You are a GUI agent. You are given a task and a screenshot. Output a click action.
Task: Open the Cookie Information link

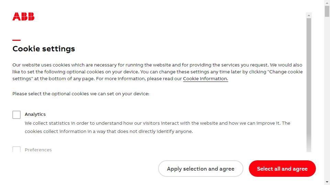206,79
